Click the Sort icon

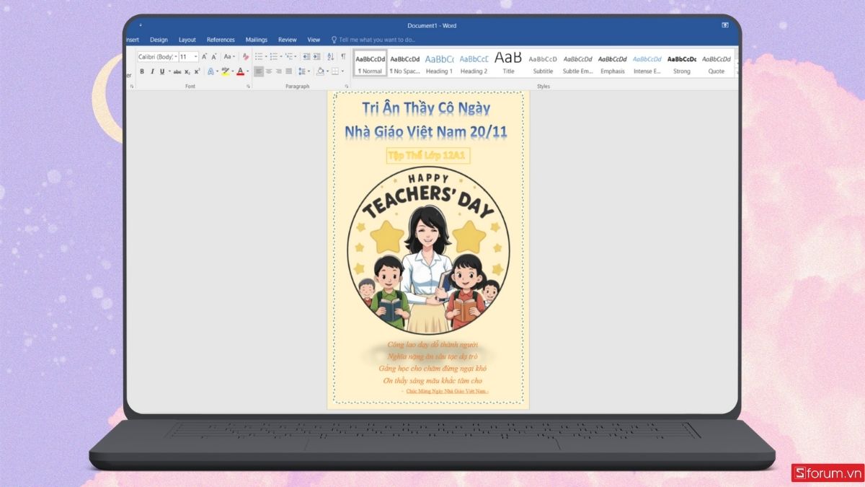(x=331, y=57)
